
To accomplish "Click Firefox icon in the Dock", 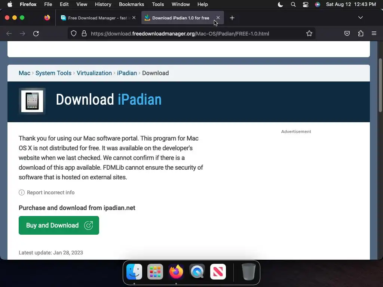I will [176, 272].
